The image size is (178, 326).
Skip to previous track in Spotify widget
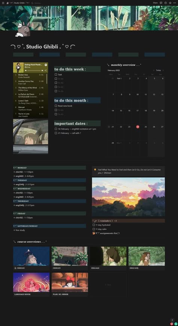pos(26,71)
